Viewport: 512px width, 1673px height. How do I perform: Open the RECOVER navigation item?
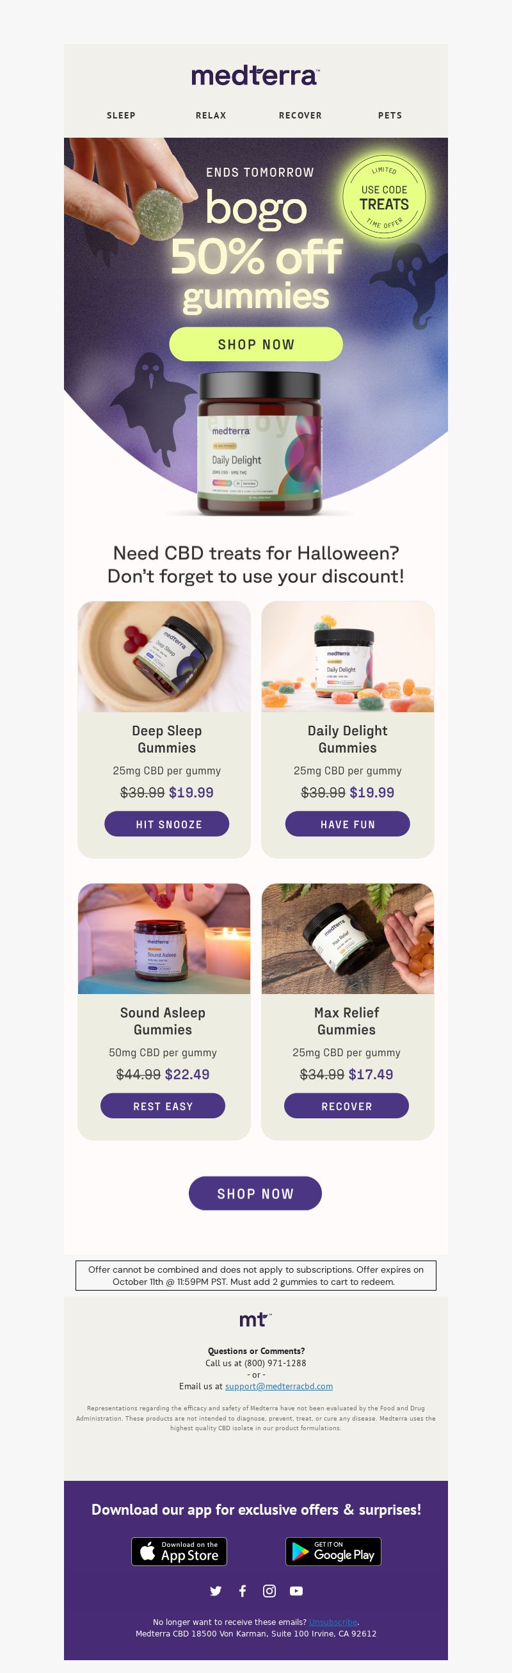[x=300, y=115]
